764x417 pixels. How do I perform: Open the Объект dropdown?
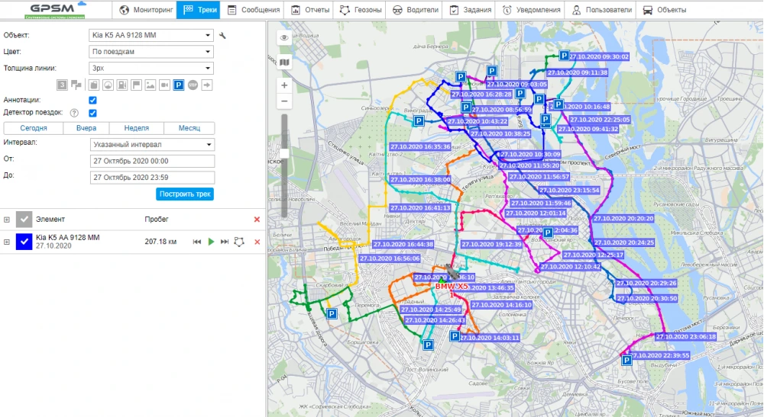(x=151, y=35)
